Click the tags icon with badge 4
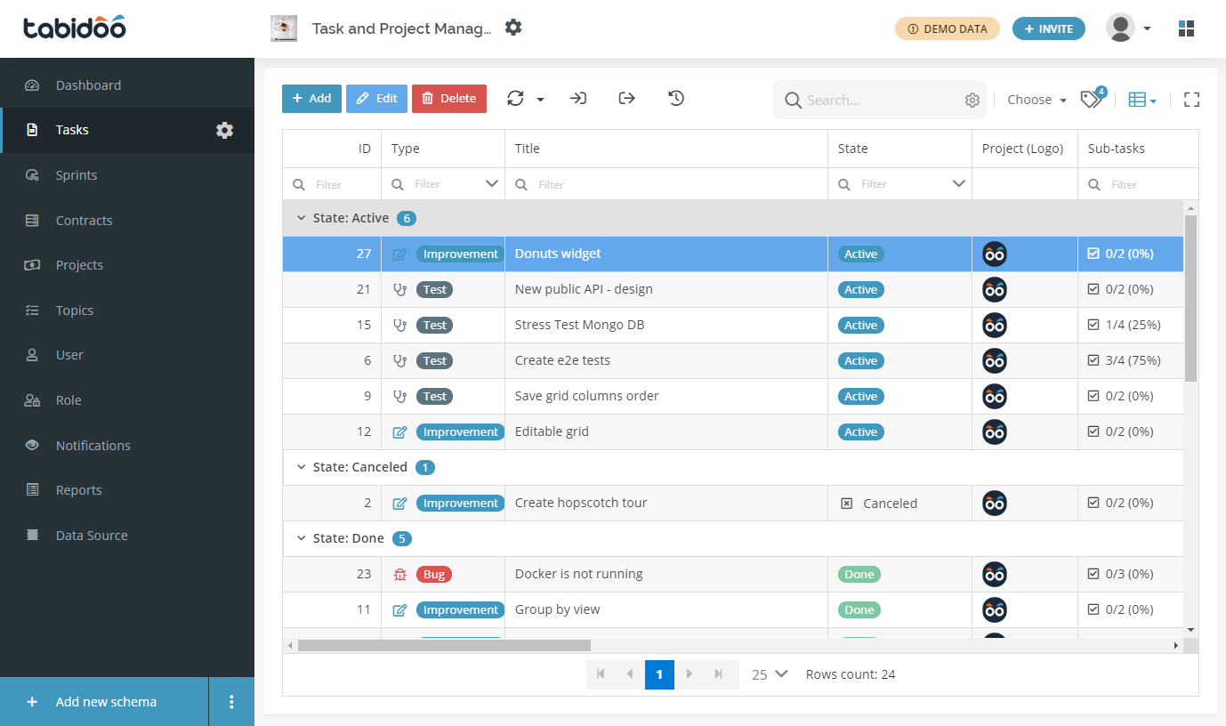The width and height of the screenshot is (1226, 726). (1092, 99)
